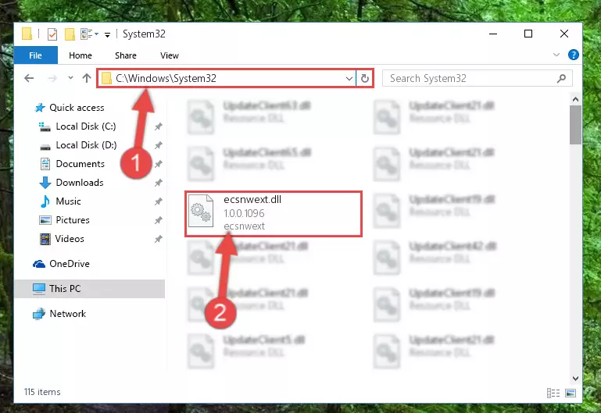Open Local Disk (C:) in sidebar
This screenshot has height=413, width=601.
[x=86, y=126]
